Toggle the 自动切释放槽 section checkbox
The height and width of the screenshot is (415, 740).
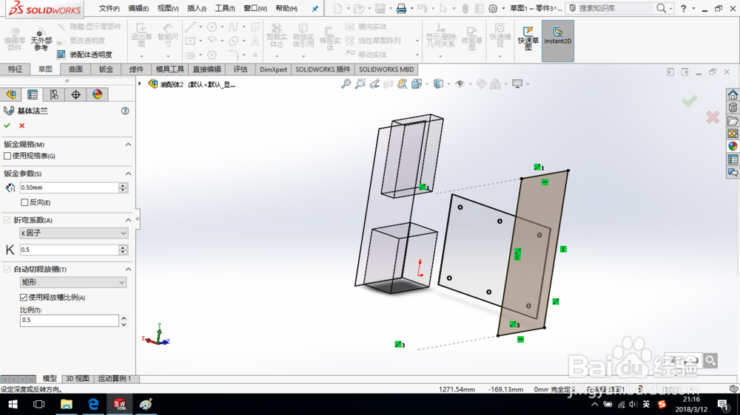(7, 269)
